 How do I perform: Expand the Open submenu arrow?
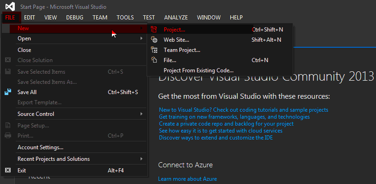[142, 38]
